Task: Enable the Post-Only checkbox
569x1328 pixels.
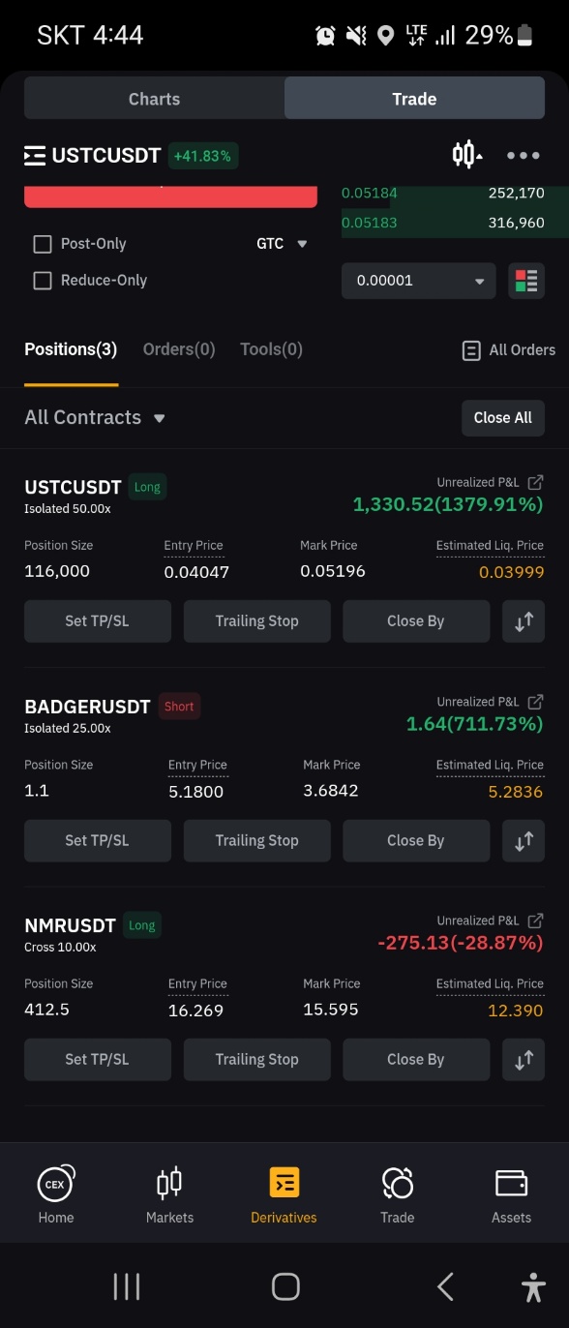Action: [x=43, y=244]
